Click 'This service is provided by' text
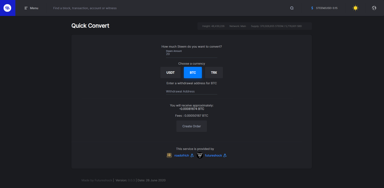Image resolution: width=384 pixels, height=188 pixels. click(x=195, y=149)
